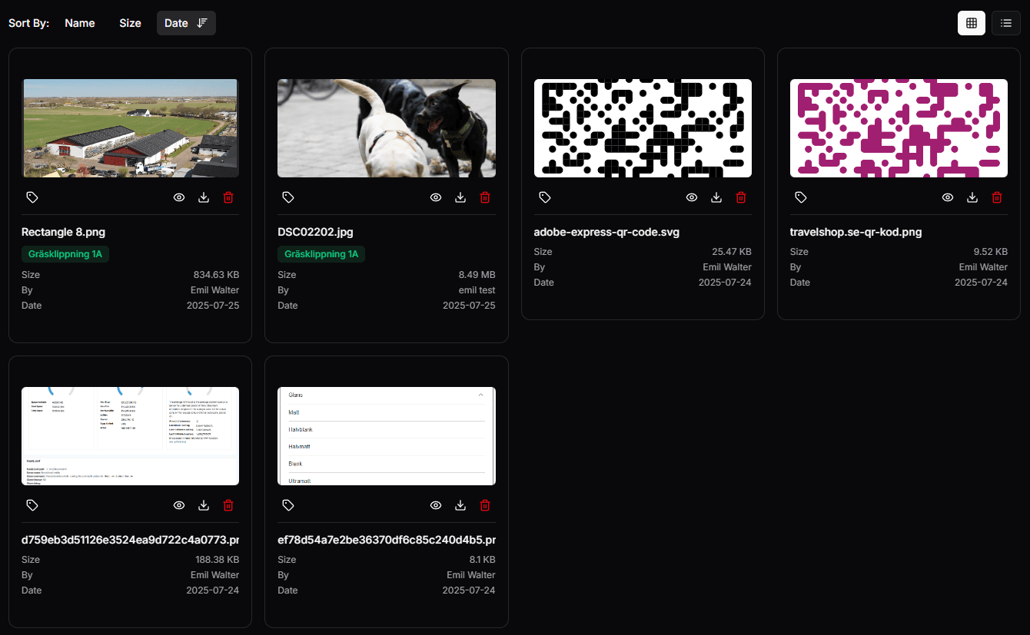Download the ef78d54a7e2be file

point(460,505)
